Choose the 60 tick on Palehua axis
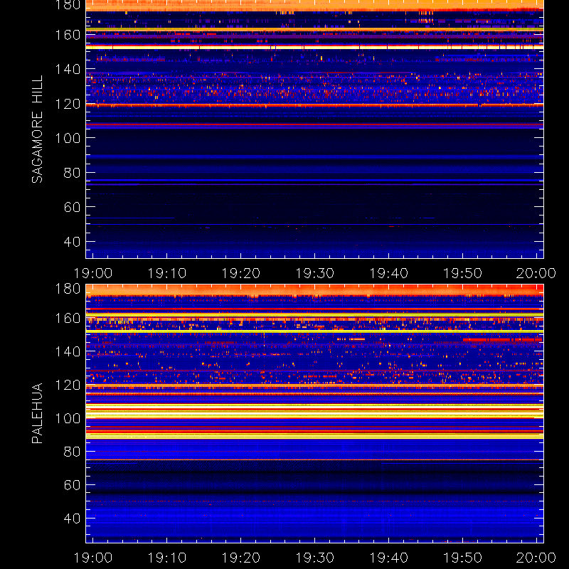Screen dimensions: 569x569 [72, 485]
